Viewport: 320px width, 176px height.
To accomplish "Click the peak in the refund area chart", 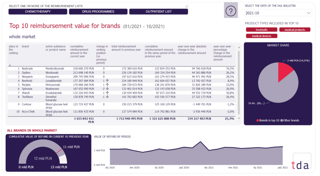I will [x=200, y=142].
